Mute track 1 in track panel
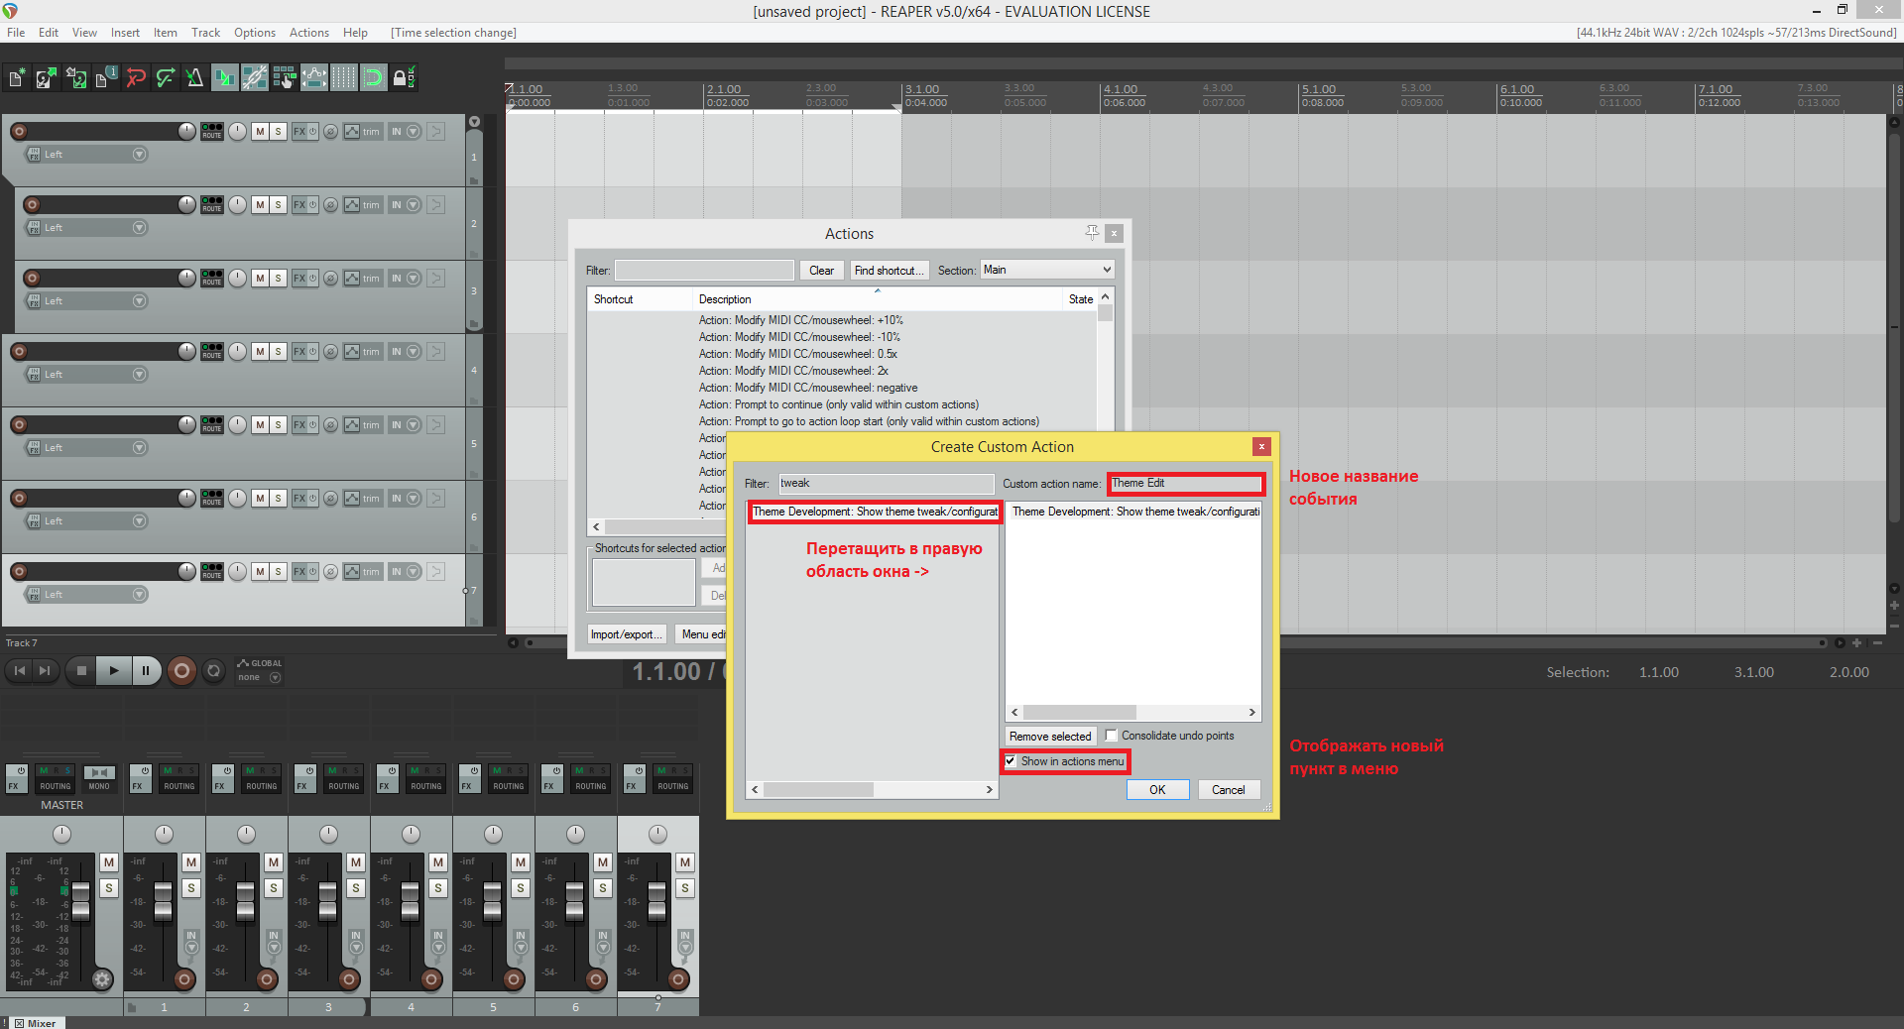Screen dimensions: 1904x1029 260,131
